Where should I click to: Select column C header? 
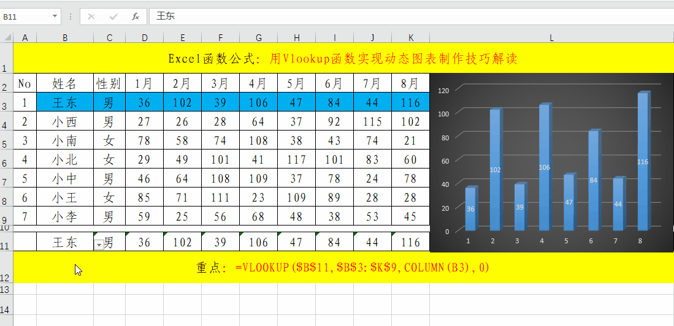[110, 38]
